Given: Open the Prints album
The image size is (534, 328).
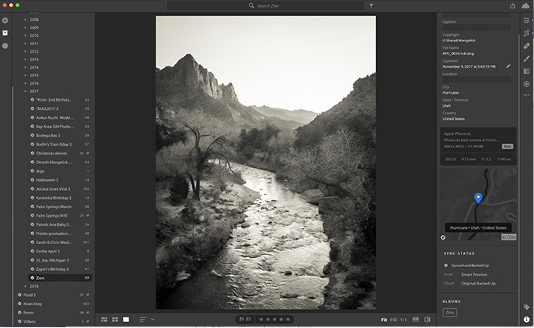Looking at the screenshot, I should pyautogui.click(x=54, y=313).
